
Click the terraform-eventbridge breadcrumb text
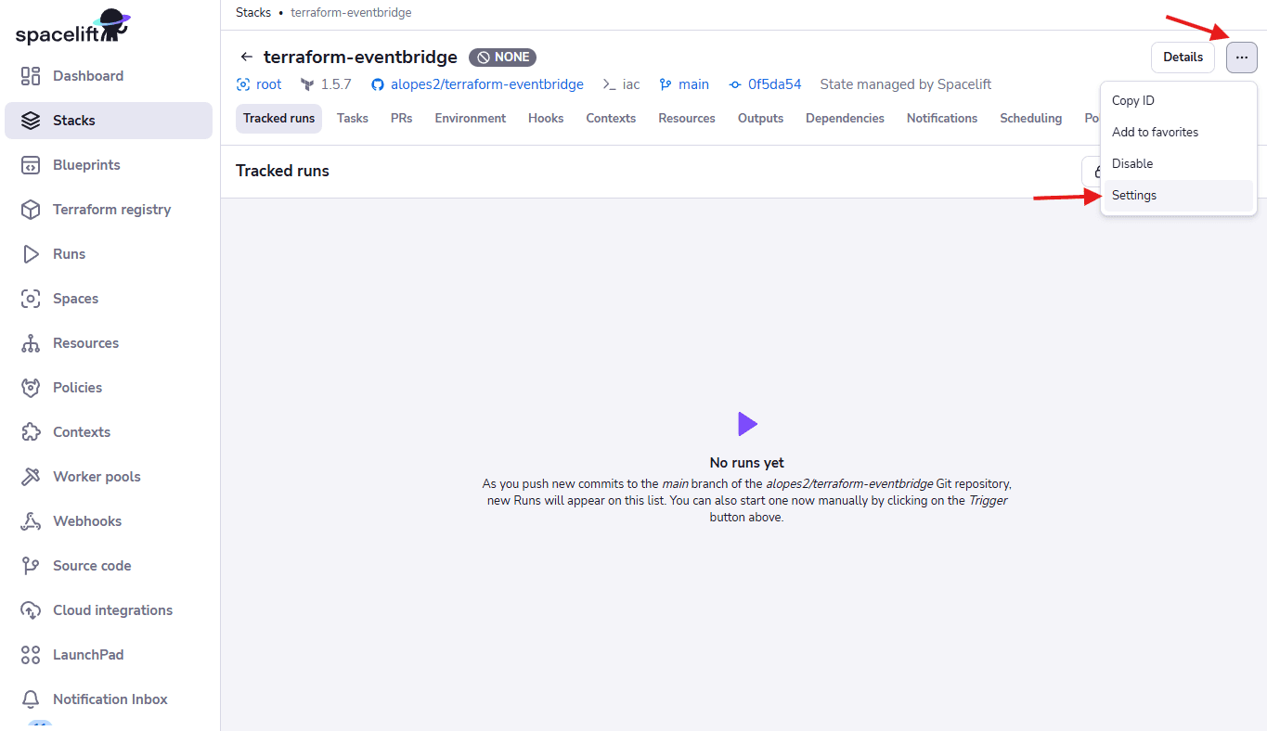pos(351,13)
